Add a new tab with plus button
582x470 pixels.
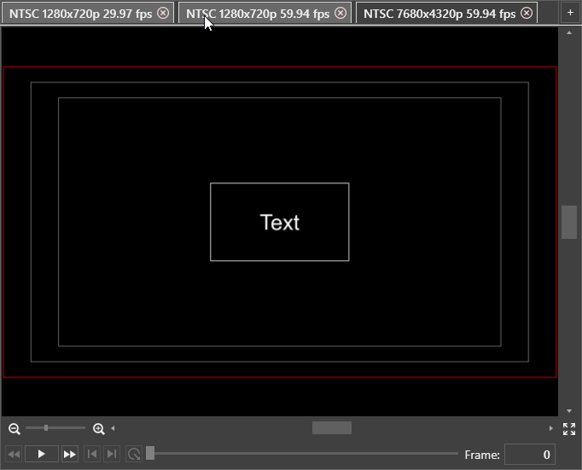point(570,13)
